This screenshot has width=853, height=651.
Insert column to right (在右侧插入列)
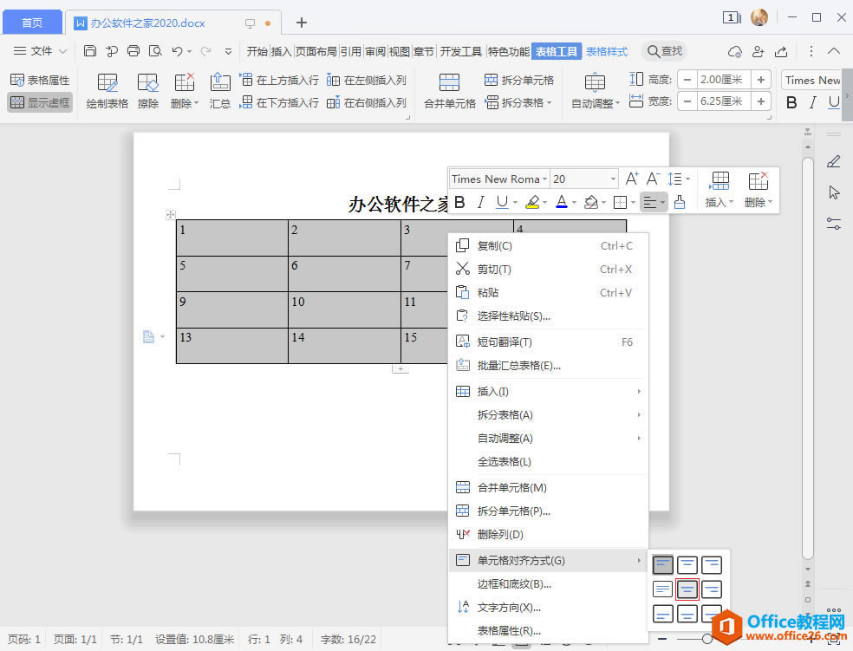click(367, 102)
